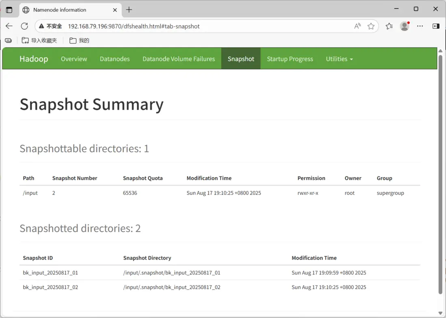The image size is (446, 318).
Task: Reload the Namenode information page
Action: tap(24, 26)
